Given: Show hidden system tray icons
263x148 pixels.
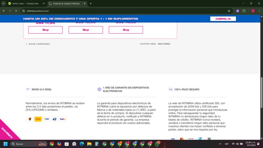Looking at the screenshot, I should [x=220, y=144].
